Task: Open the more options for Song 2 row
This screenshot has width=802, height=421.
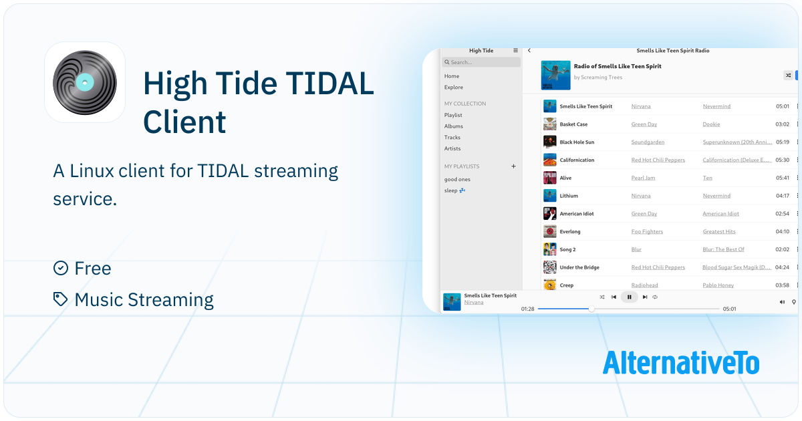Action: point(797,250)
